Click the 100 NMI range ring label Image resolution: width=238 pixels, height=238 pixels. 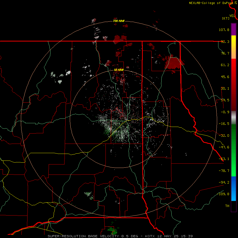[119, 21]
